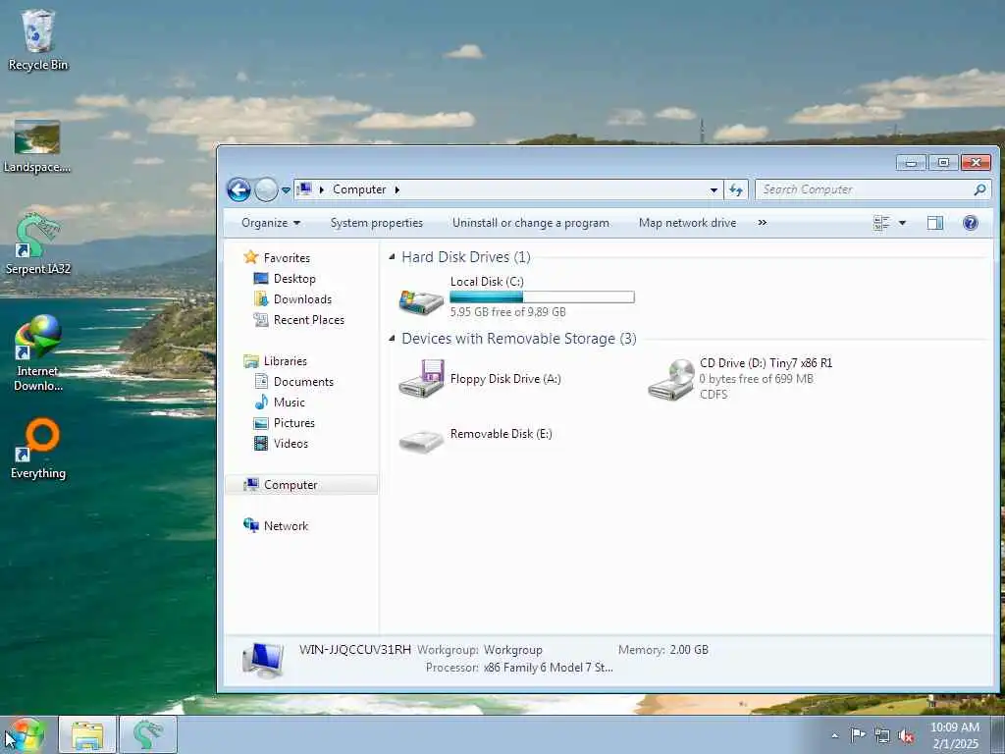Click the Refresh button beside address bar

(736, 189)
